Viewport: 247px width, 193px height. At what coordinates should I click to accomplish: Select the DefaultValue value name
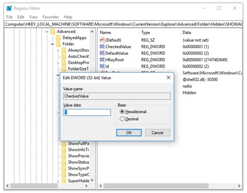point(117,53)
